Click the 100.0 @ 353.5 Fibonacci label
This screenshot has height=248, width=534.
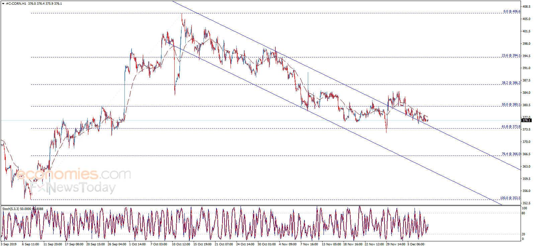click(510, 198)
